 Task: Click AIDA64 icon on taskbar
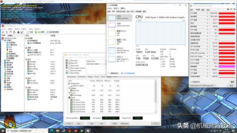[76, 131]
